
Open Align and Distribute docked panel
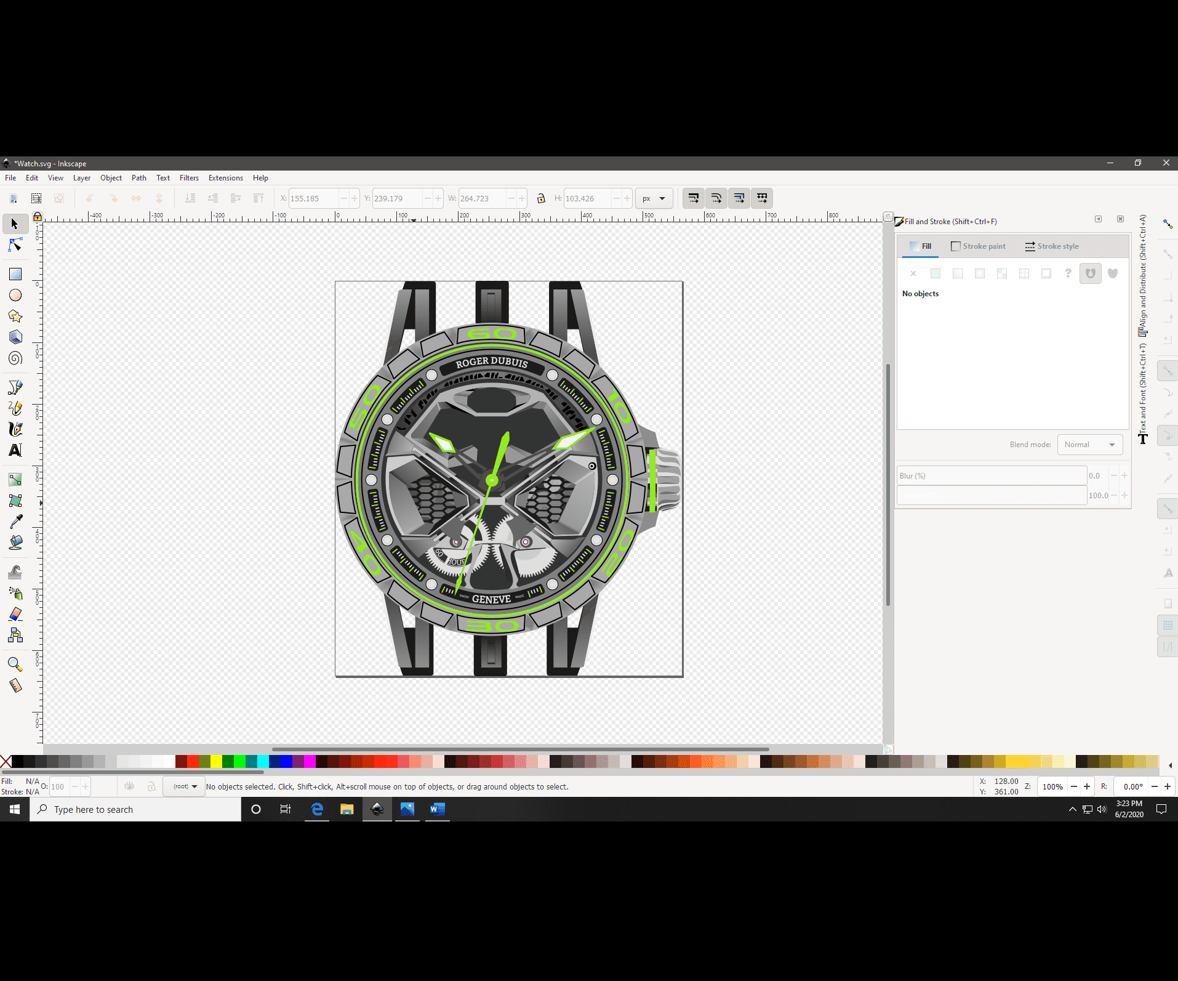[1143, 275]
